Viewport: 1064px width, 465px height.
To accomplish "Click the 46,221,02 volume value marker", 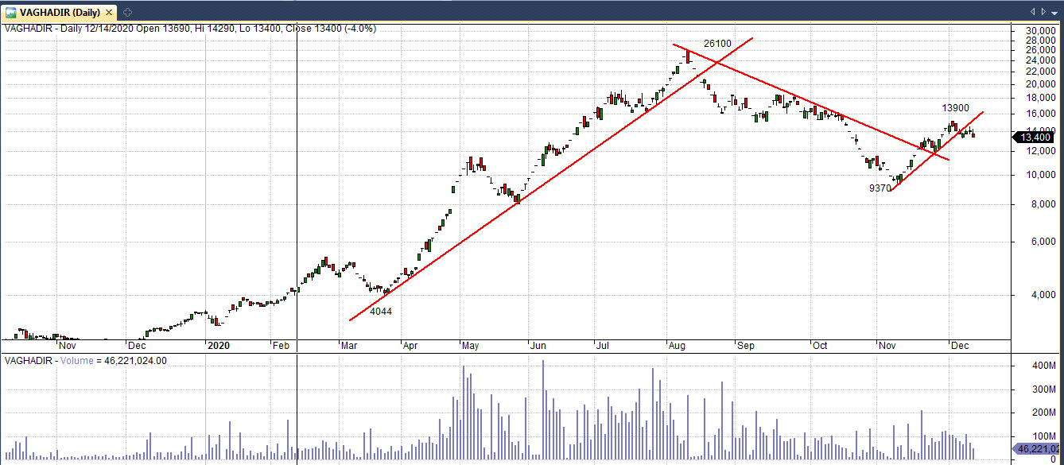I will (x=1036, y=449).
